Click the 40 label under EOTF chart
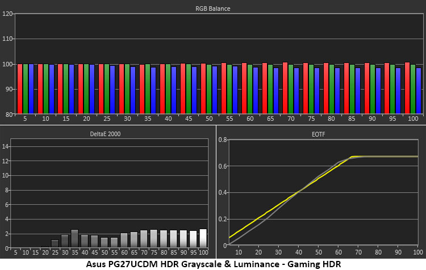 point(299,252)
